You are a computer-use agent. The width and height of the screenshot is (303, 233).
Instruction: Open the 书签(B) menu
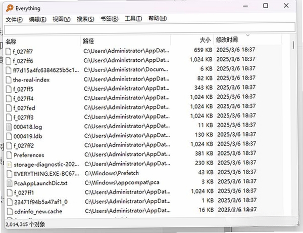[x=110, y=19]
